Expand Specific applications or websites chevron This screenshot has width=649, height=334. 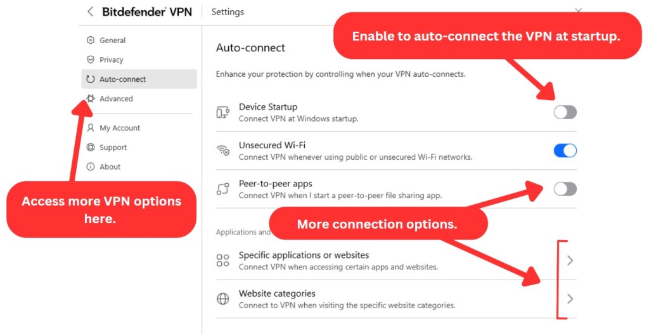(x=570, y=260)
